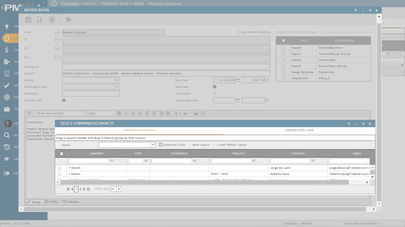Check the Completed checkbox
The image size is (405, 227).
(215, 94)
